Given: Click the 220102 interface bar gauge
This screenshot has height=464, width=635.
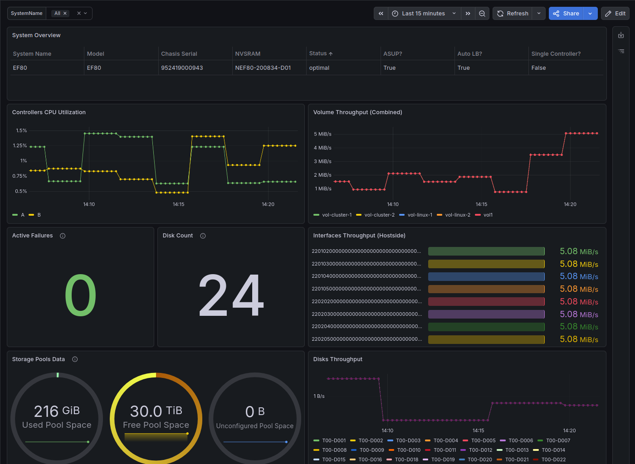Looking at the screenshot, I should tap(486, 251).
